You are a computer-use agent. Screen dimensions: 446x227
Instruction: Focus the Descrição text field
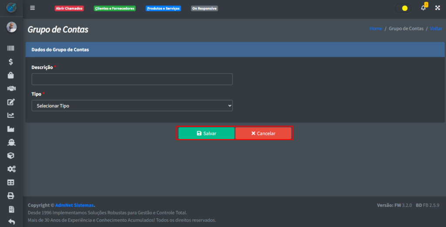coord(132,79)
